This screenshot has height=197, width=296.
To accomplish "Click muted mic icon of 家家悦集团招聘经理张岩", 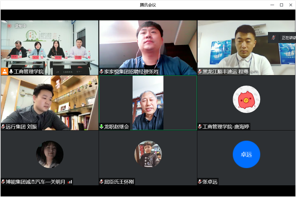I will [x=101, y=72].
